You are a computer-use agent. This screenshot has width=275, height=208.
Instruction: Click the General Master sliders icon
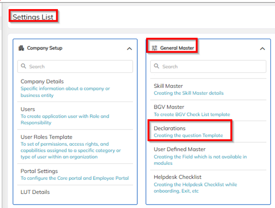coord(154,48)
